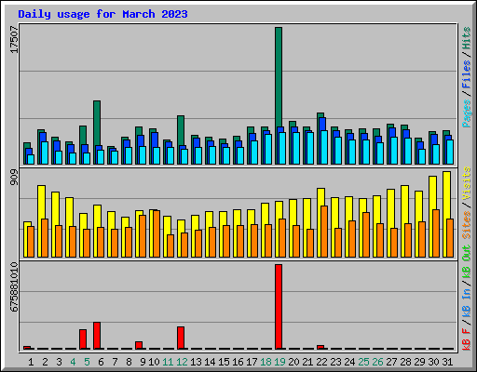This screenshot has height=372, width=477.
Task: Click the orange Sites bar for day 10
Action: click(x=157, y=233)
